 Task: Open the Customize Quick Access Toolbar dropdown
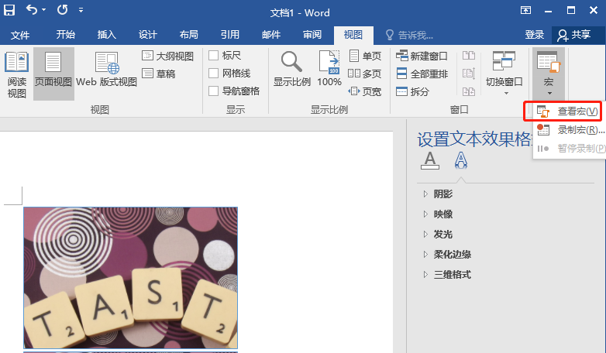pyautogui.click(x=81, y=10)
